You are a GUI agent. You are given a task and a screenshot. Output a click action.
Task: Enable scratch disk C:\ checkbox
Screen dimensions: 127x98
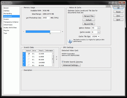click(x=29, y=57)
